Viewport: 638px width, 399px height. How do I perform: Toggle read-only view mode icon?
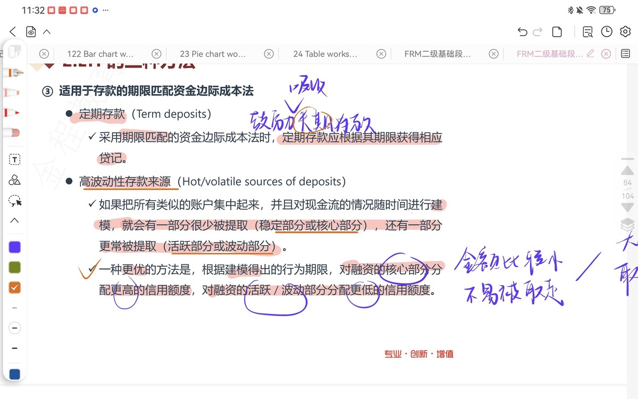[31, 32]
